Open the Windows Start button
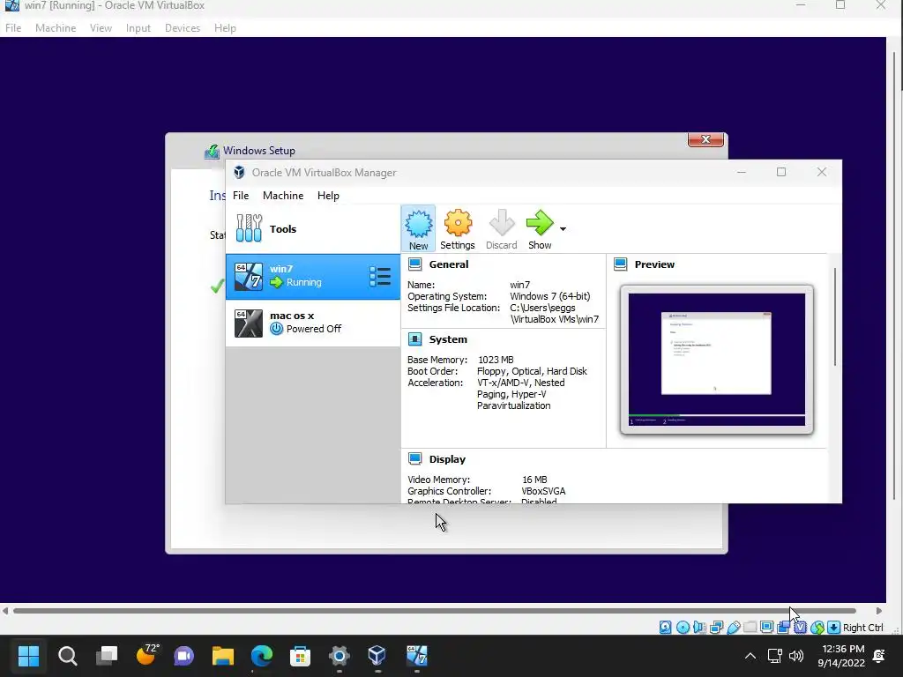Image resolution: width=903 pixels, height=677 pixels. pyautogui.click(x=28, y=656)
